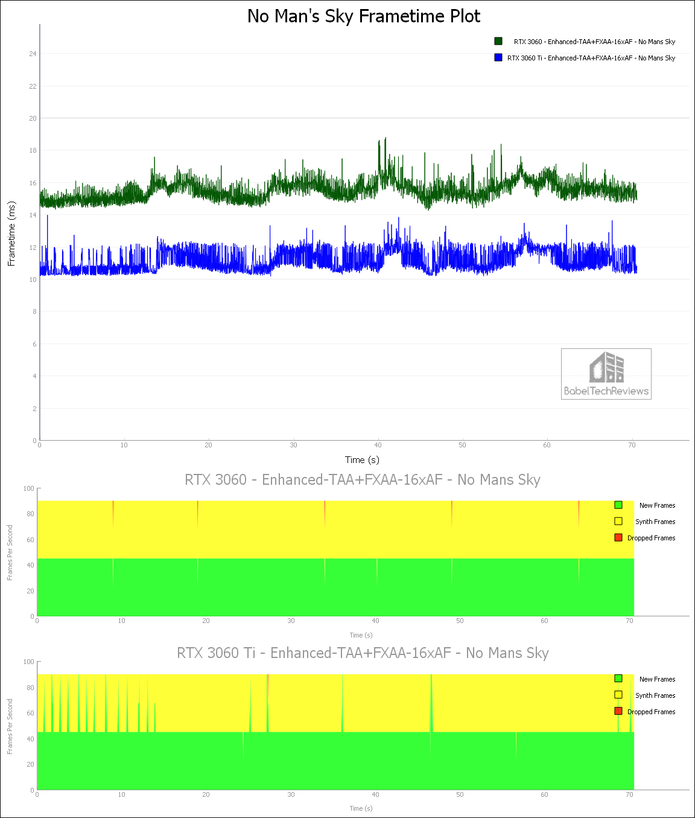Image resolution: width=695 pixels, height=818 pixels.
Task: Click the 'Dropped Frames' label in the RTX 3060 Ti chart
Action: click(651, 712)
